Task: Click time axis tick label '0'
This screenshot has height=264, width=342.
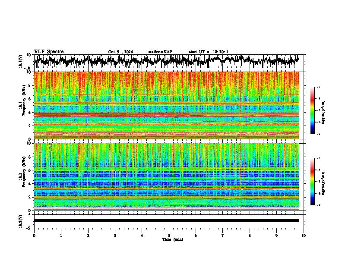Action: coord(34,236)
